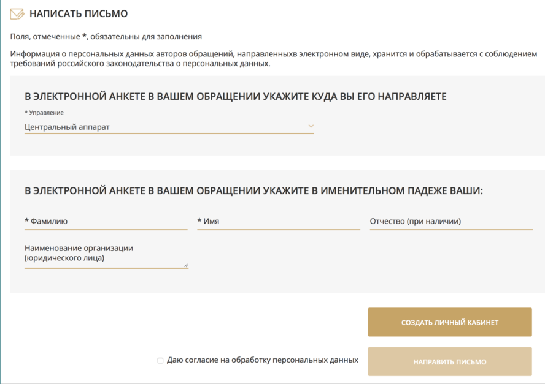Select the Центральный аппарат combo box
The height and width of the screenshot is (384, 545).
pyautogui.click(x=169, y=127)
